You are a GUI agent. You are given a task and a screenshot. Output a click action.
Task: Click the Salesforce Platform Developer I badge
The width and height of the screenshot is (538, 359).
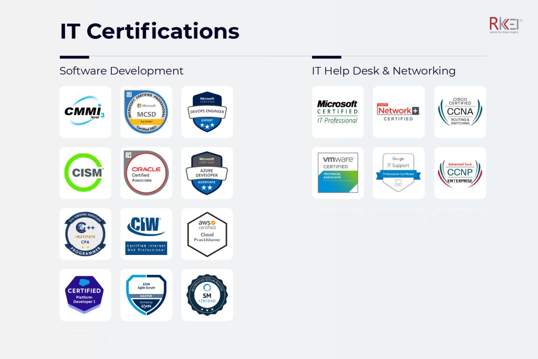point(85,295)
